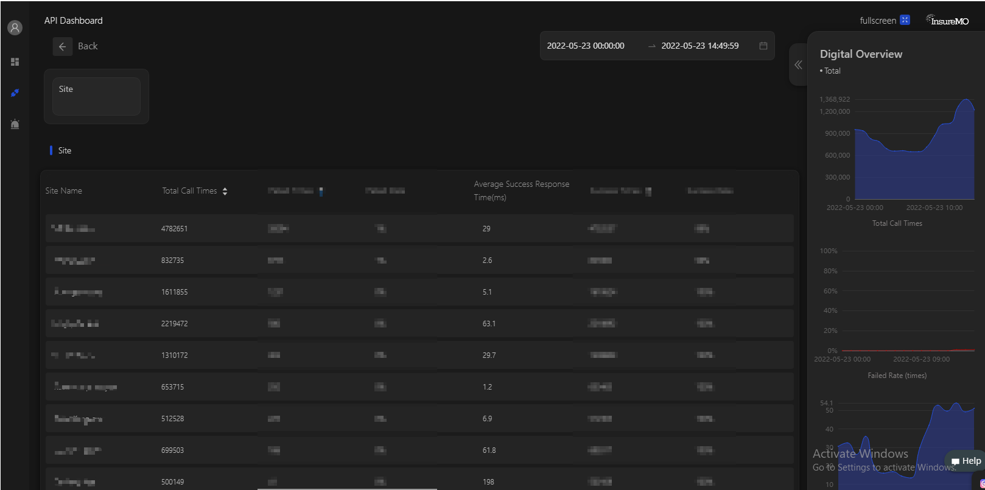This screenshot has height=490, width=985.
Task: Click the 61.8 response time value
Action: (x=489, y=450)
